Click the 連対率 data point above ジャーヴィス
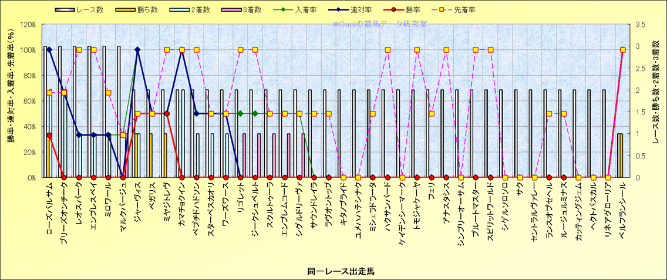This screenshot has width=667, height=280. pyautogui.click(x=137, y=50)
